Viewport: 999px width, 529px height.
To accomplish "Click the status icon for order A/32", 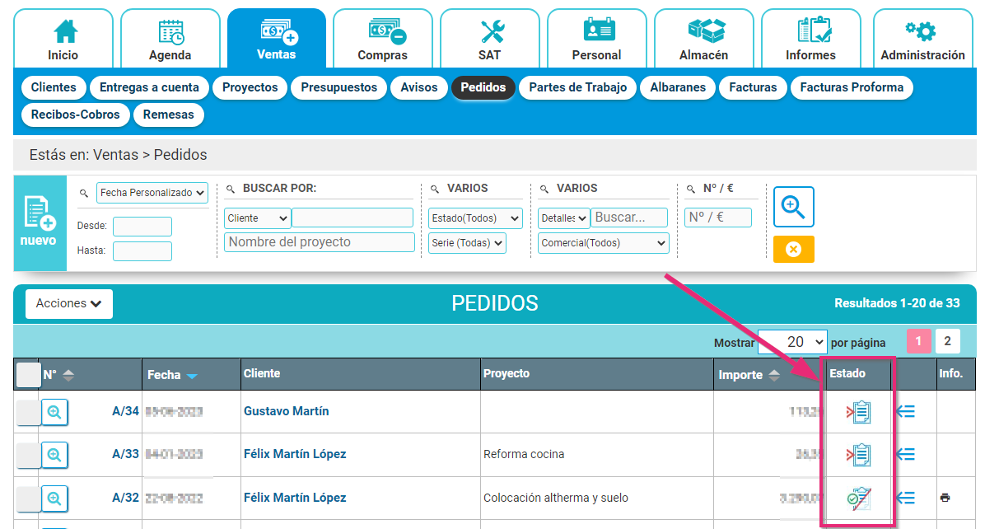I will 859,498.
